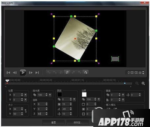150x127 pixels.
Task: Click the border blur icon
Action: click(83, 109)
